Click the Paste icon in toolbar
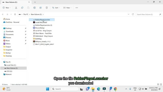 [x=28, y=8]
